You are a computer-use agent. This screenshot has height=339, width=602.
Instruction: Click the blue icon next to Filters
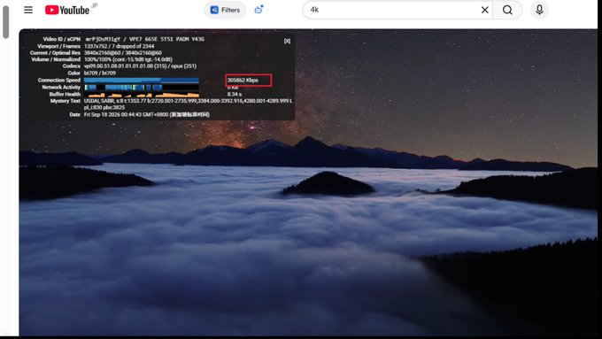point(259,10)
